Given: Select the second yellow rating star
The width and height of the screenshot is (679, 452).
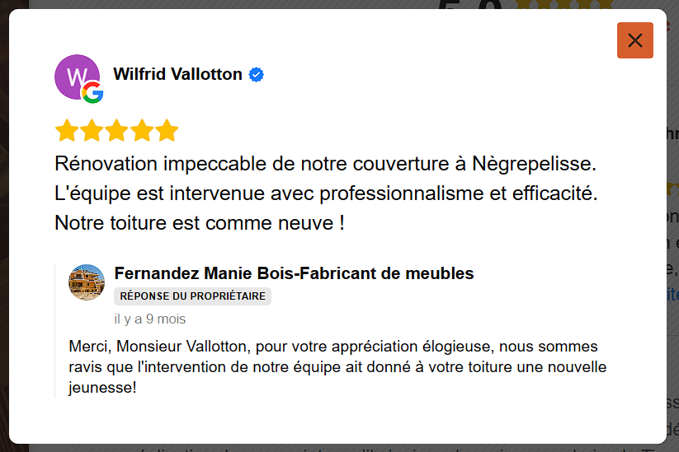Looking at the screenshot, I should pos(91,131).
